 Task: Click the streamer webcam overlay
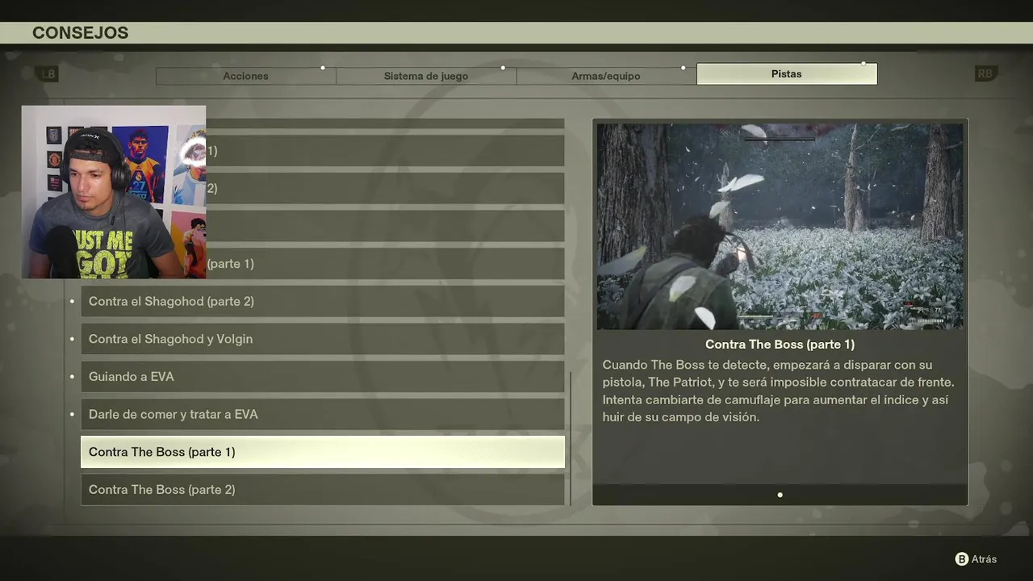(x=114, y=192)
